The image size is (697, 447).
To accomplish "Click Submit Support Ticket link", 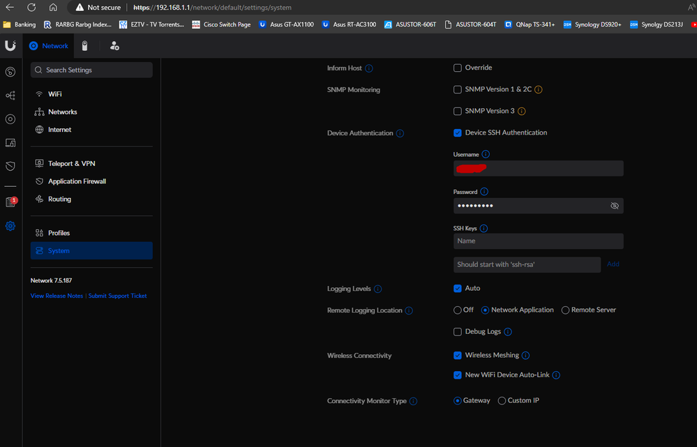I will click(117, 296).
